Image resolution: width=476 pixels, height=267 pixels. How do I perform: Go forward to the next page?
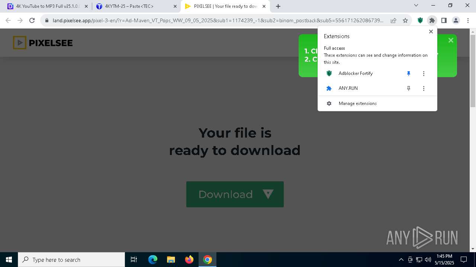tap(20, 20)
